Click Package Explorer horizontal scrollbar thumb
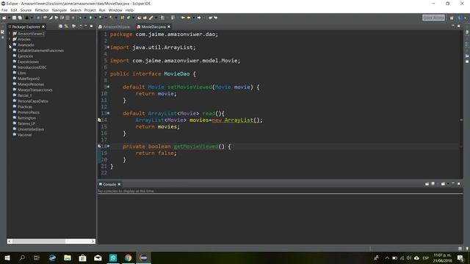Screen dimensions: 470x264 pyautogui.click(x=39, y=241)
